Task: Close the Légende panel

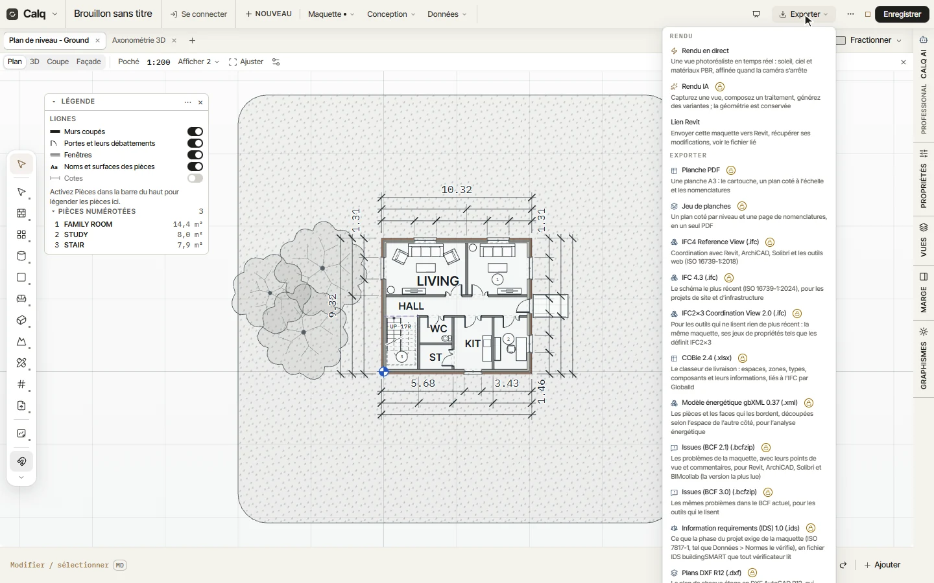Action: pyautogui.click(x=201, y=102)
